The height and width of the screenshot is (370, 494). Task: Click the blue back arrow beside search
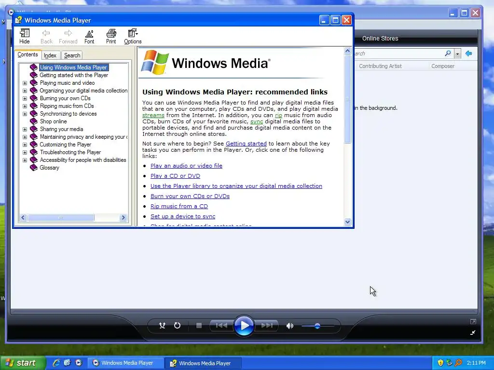(469, 53)
